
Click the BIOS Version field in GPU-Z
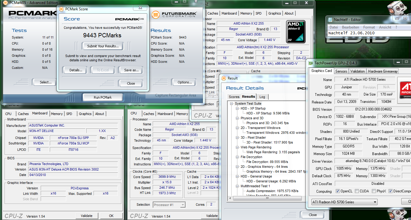(373, 109)
